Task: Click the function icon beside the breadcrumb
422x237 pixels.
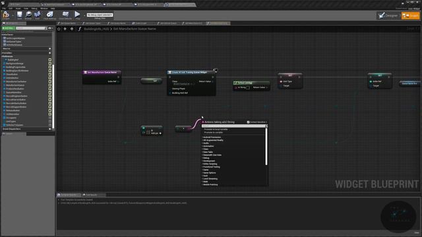Action: coord(79,29)
